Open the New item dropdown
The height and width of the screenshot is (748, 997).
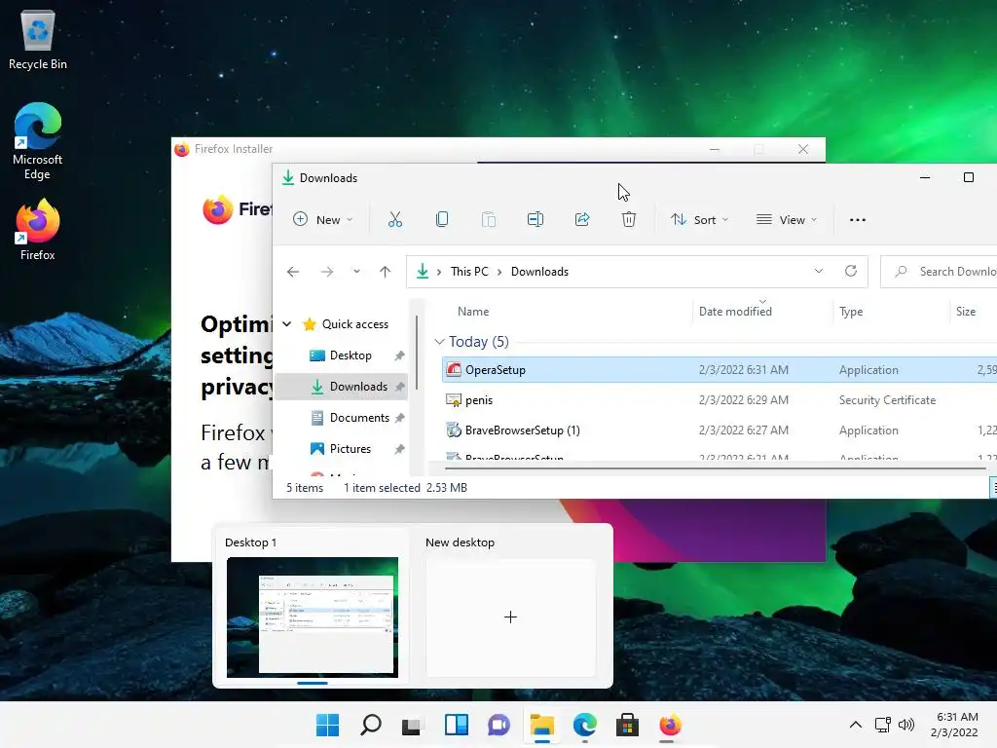coord(322,219)
